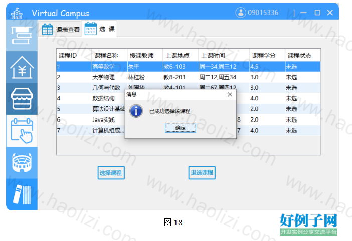Open the academic books sidebar icon

click(x=22, y=35)
